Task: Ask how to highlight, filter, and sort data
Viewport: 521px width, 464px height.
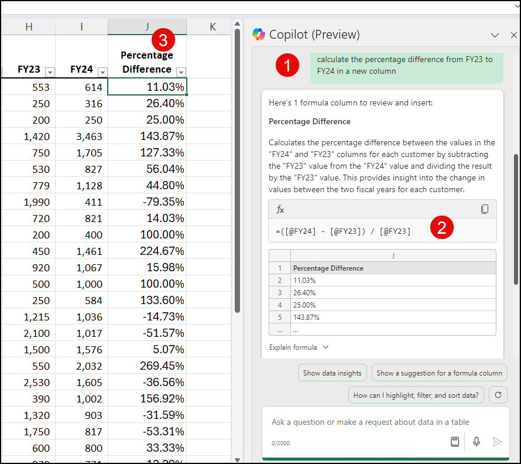Action: 416,395
